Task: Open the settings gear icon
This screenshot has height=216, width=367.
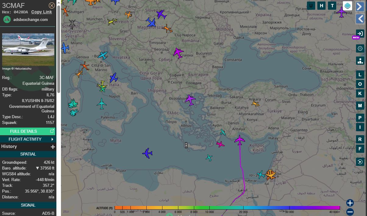Action: point(360,48)
